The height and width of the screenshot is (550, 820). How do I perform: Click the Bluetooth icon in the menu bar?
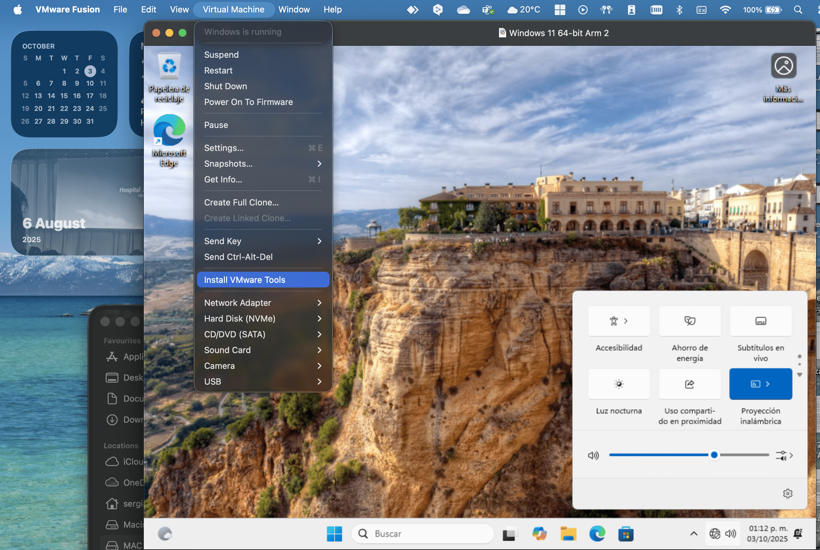pos(679,10)
